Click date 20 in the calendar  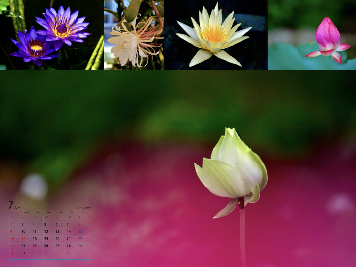(57, 239)
